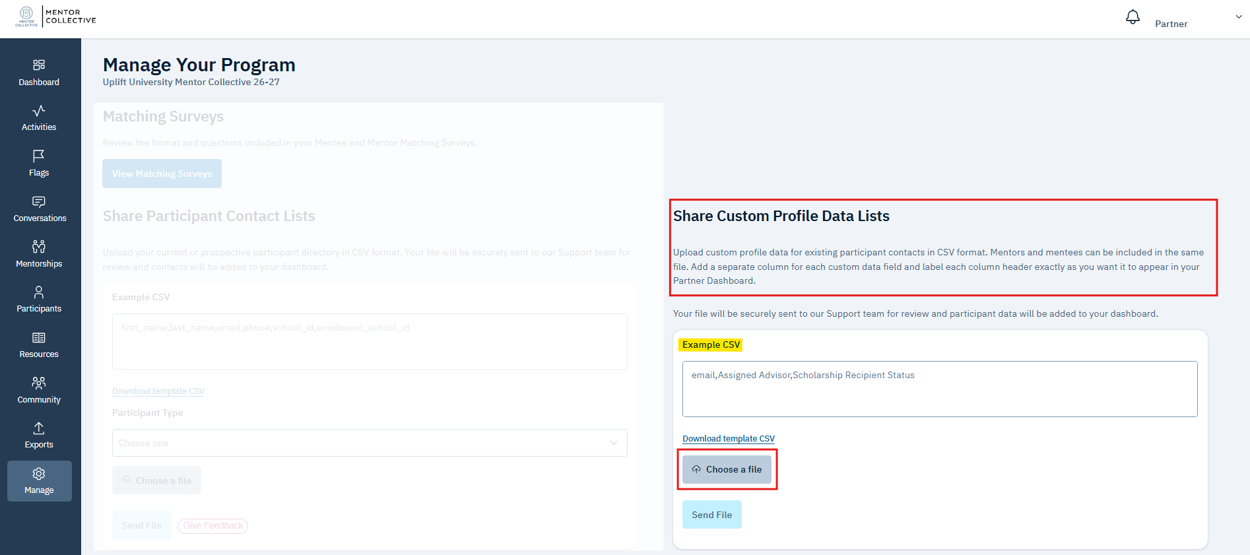Open the Activities pulse icon
Viewport: 1250px width, 555px height.
point(39,110)
